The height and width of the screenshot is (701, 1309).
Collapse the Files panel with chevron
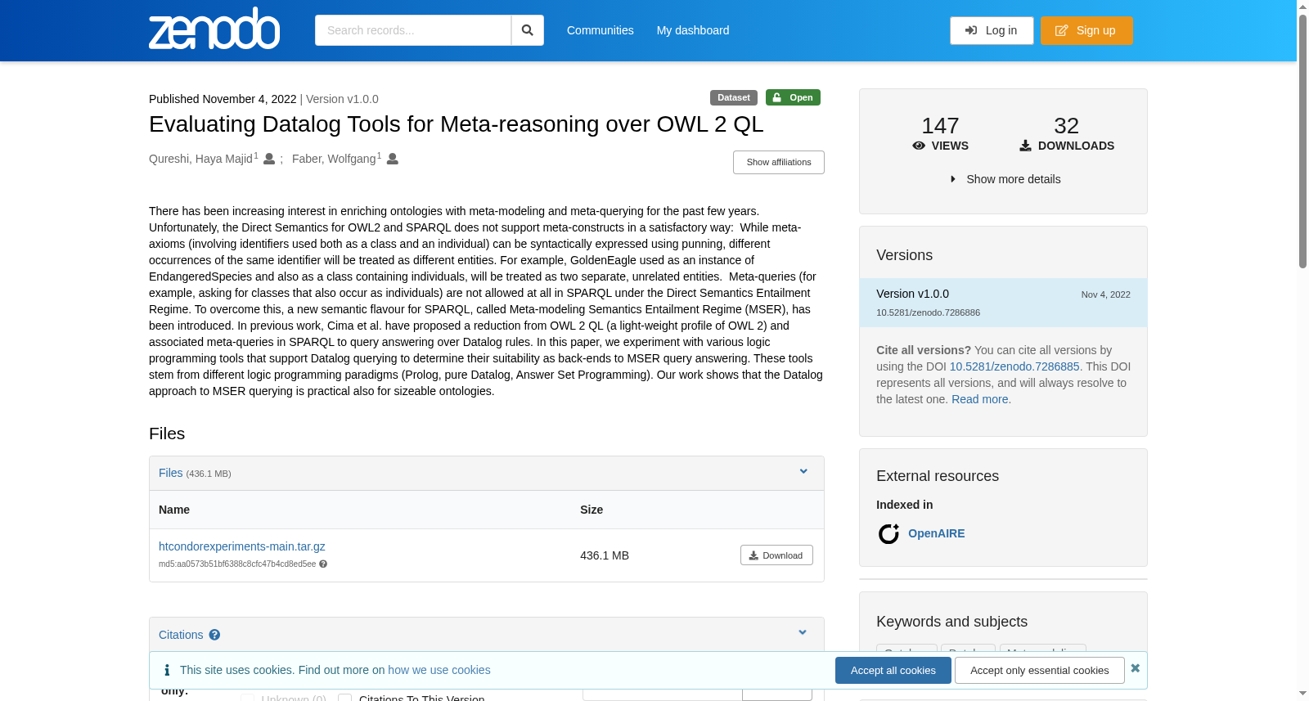coord(803,472)
